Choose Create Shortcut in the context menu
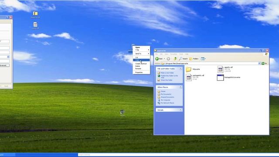Screen dimensions: 279x157 (141, 64)
